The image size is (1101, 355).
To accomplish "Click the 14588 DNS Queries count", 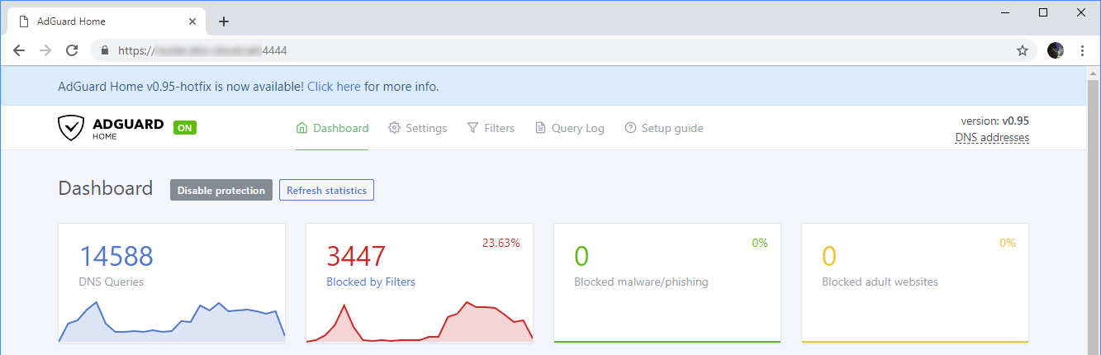I will click(x=116, y=256).
